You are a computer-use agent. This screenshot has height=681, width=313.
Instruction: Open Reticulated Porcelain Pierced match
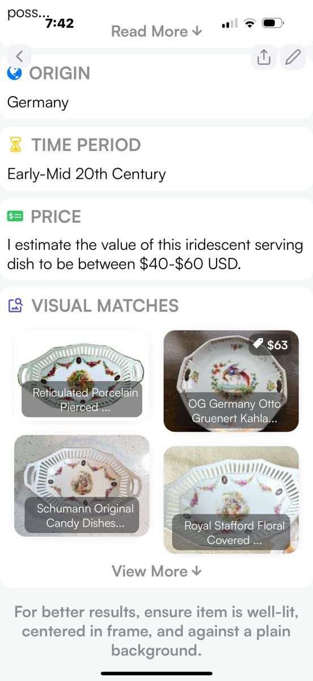click(x=82, y=375)
